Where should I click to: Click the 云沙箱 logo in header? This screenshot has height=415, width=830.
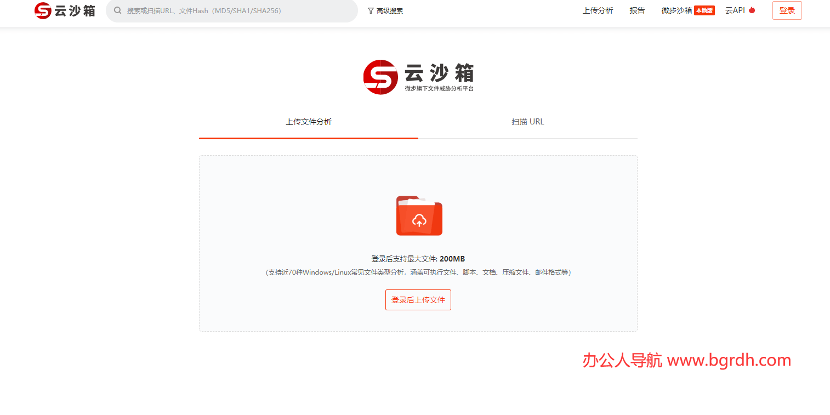(x=65, y=10)
